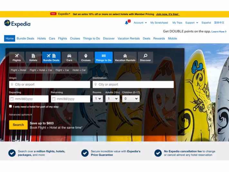The image size is (229, 172).
Task: Click the Expedia logo
Action: tap(17, 23)
